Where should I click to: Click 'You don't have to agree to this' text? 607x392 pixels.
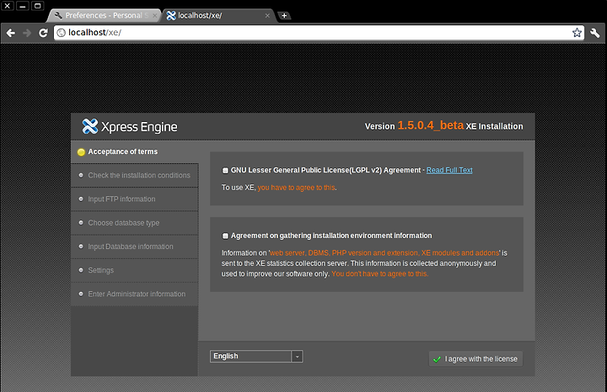pyautogui.click(x=379, y=274)
